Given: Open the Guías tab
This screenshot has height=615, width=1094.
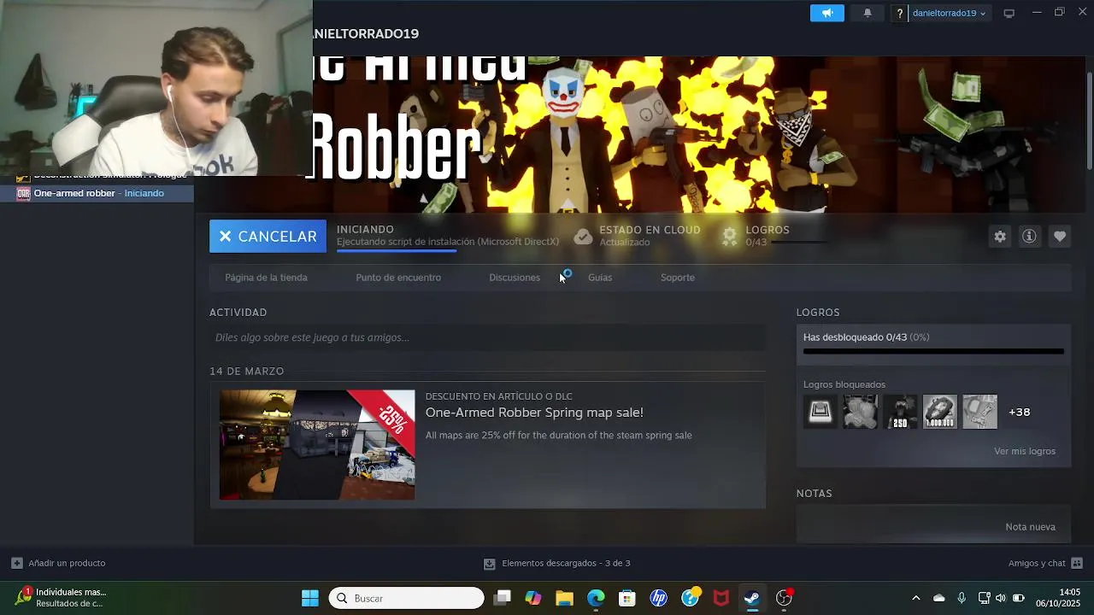Looking at the screenshot, I should click(600, 278).
